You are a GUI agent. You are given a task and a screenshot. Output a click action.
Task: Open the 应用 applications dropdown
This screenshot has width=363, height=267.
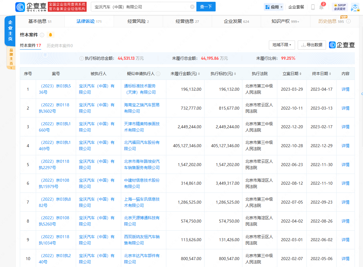click(x=273, y=7)
